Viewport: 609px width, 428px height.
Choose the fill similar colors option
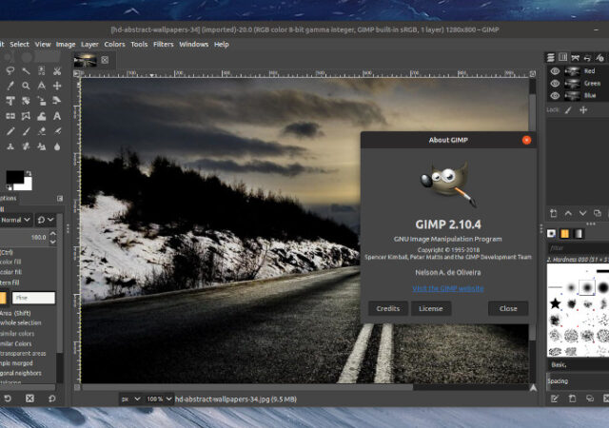(x=17, y=334)
